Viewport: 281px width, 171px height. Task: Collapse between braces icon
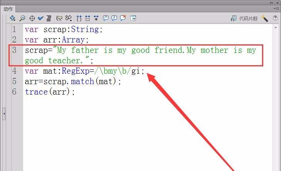click(x=79, y=18)
